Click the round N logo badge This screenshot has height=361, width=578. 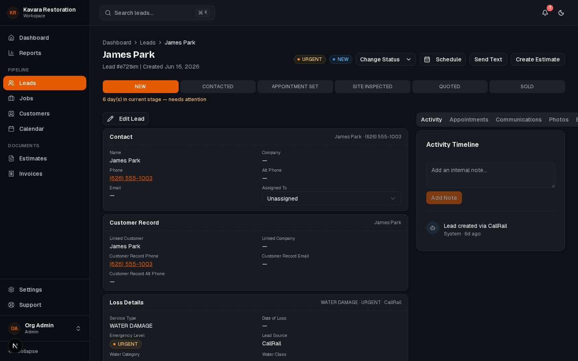point(15,346)
